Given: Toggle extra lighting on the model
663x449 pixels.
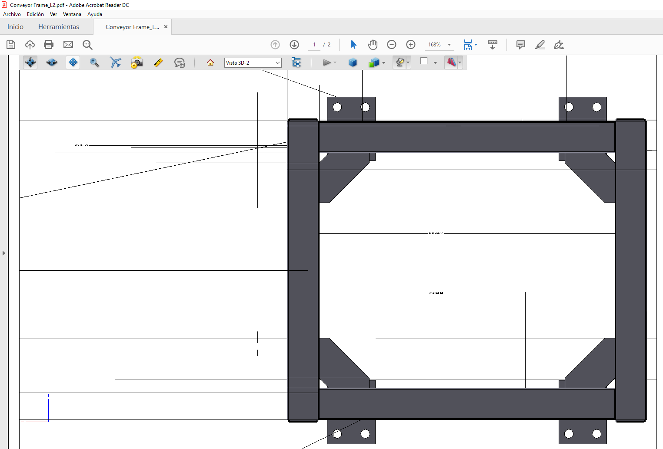Looking at the screenshot, I should (x=400, y=62).
